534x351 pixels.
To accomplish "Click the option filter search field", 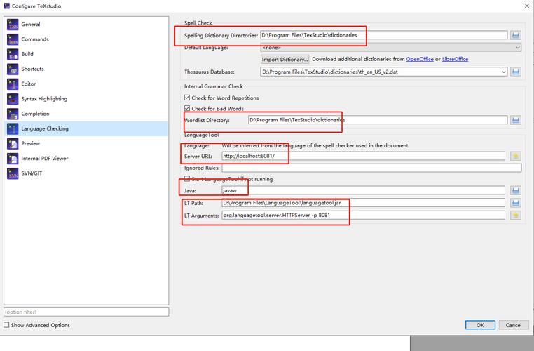I will [x=86, y=312].
